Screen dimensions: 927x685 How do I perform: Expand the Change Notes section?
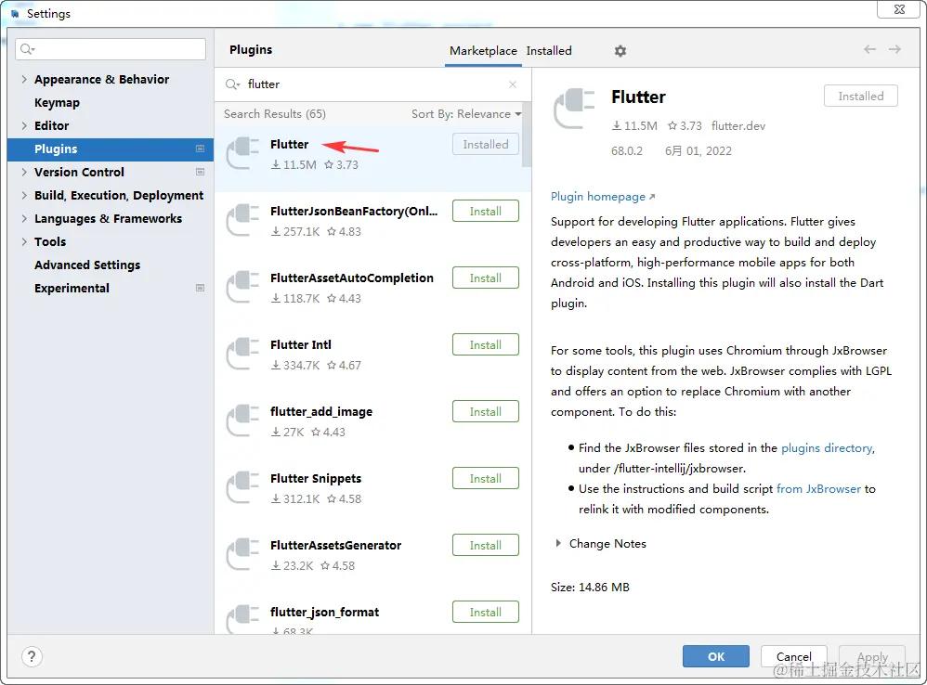pos(558,543)
